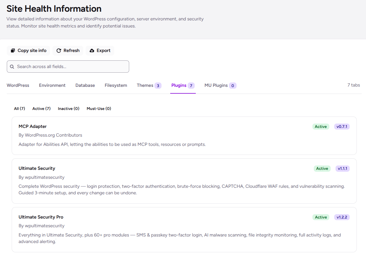
Task: Click the Site Health Information heading
Action: click(54, 9)
